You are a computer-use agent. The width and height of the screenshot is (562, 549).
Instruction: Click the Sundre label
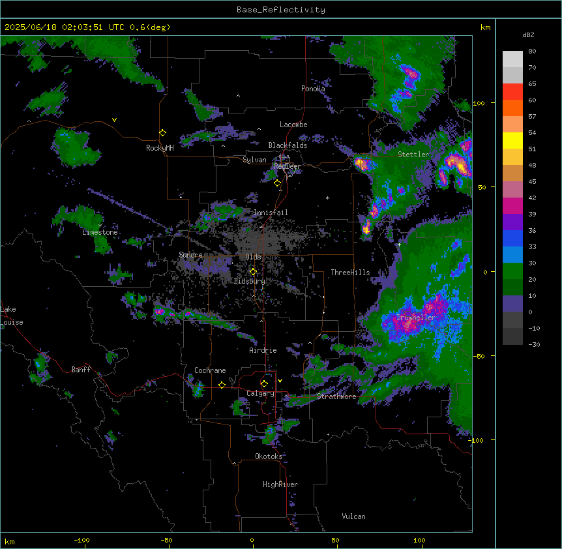tap(190, 255)
